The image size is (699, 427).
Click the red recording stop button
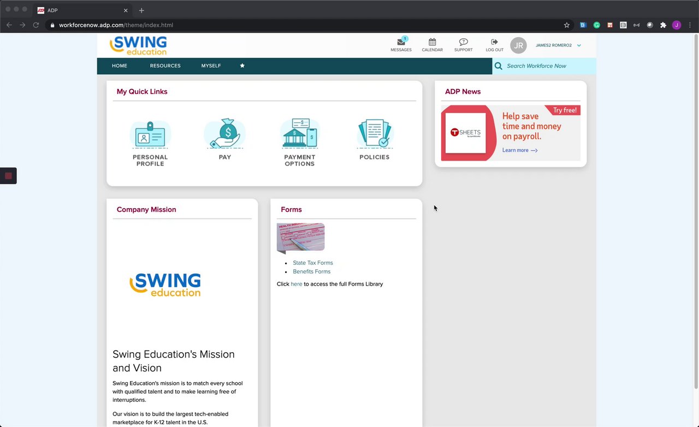click(x=8, y=176)
